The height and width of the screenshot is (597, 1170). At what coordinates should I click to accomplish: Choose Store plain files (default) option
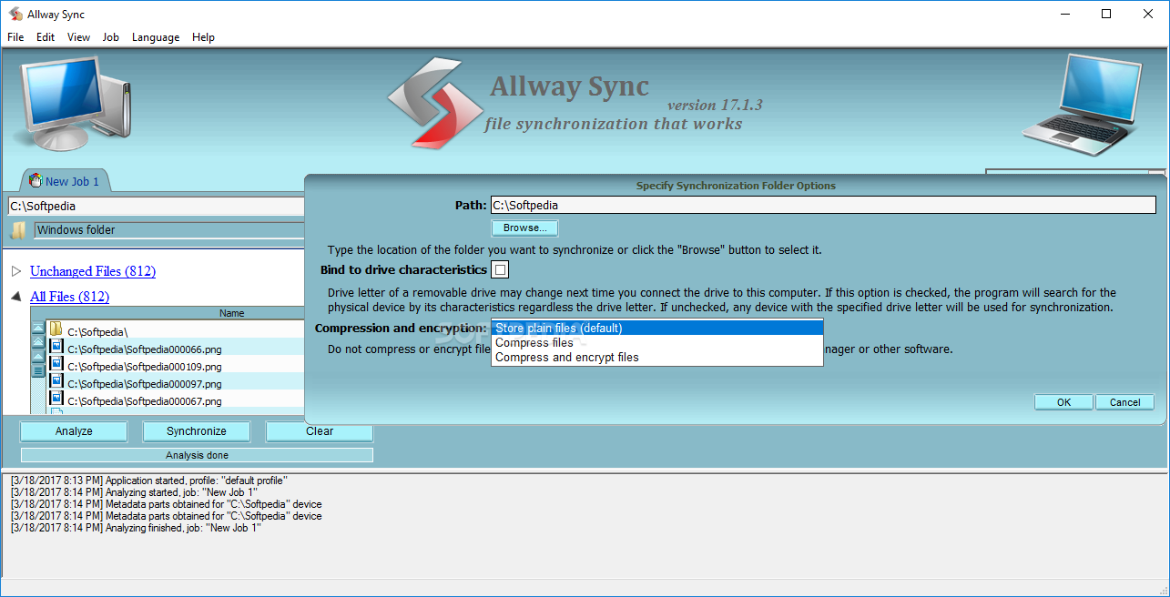click(656, 328)
